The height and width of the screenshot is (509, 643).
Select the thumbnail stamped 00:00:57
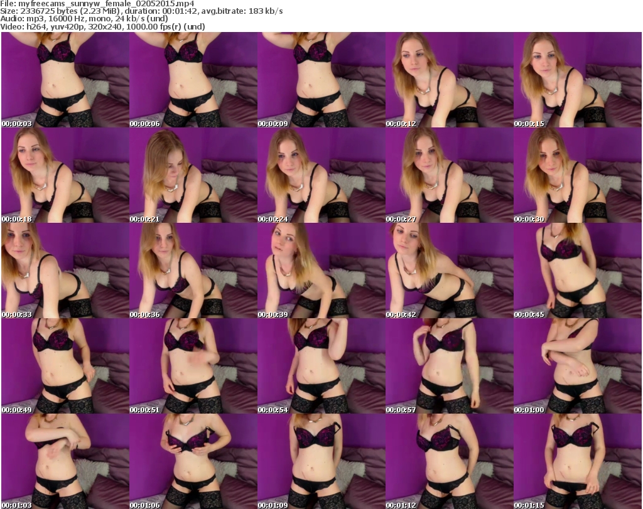450,367
